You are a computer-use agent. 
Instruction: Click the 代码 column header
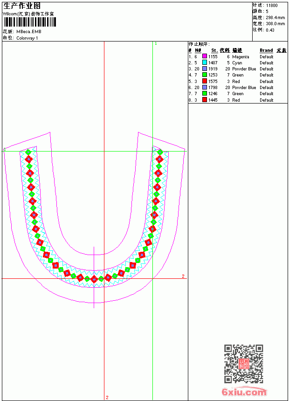tap(225, 50)
